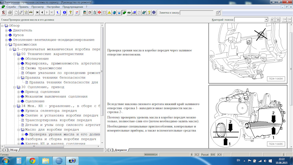
Task: Click the checklist toolbar icon
Action: [x=139, y=13]
